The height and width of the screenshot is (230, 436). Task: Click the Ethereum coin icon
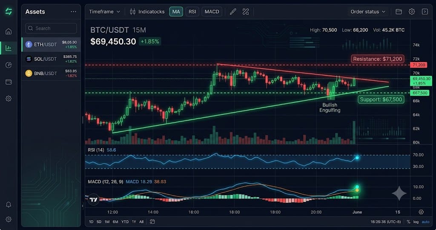[29, 45]
